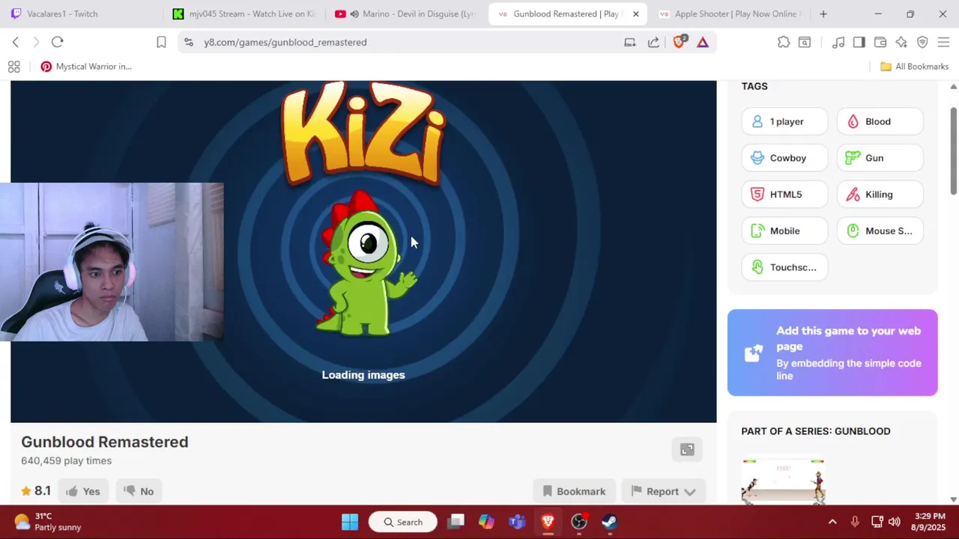The image size is (959, 539).
Task: Open the Brave VPN shield icon
Action: [x=922, y=42]
